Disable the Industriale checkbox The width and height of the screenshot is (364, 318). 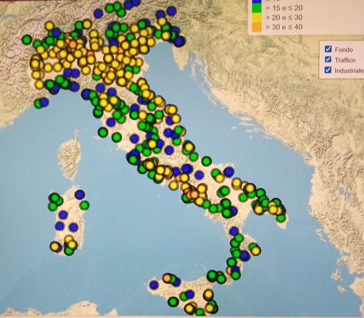pos(328,71)
